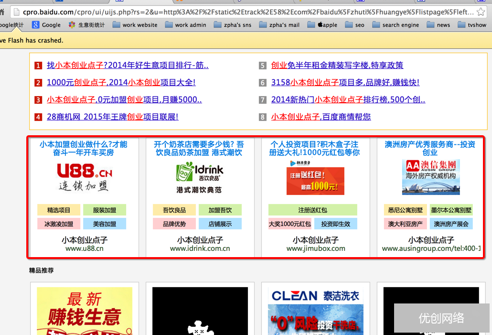This screenshot has width=492, height=335.
Task: Open link 3 0元加盟创业项目
Action: click(124, 100)
